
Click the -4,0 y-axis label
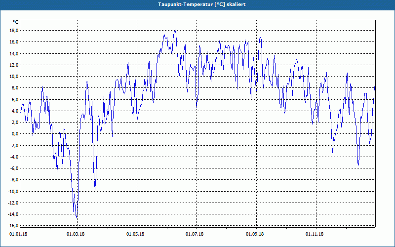coord(14,157)
